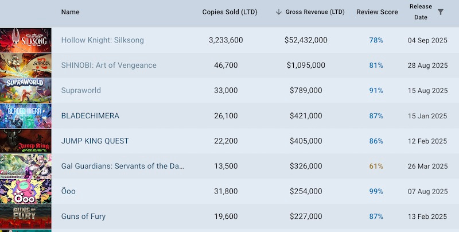This screenshot has width=459, height=232.
Task: Sort by Copies Sold (LTD) header
Action: pyautogui.click(x=229, y=12)
